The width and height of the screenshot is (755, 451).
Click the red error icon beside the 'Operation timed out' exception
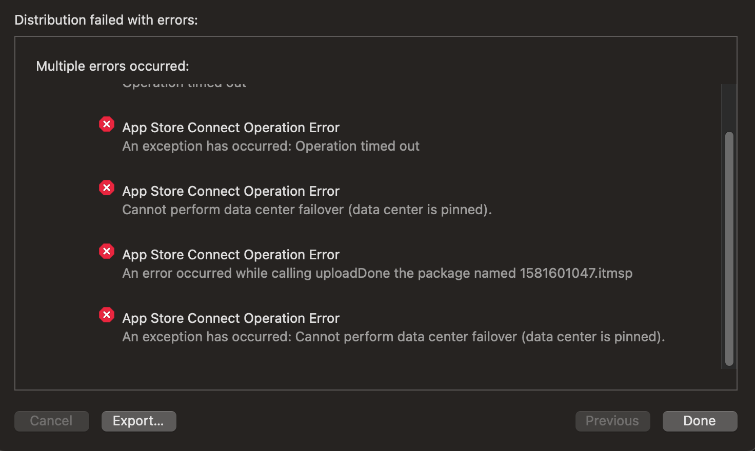tap(107, 125)
